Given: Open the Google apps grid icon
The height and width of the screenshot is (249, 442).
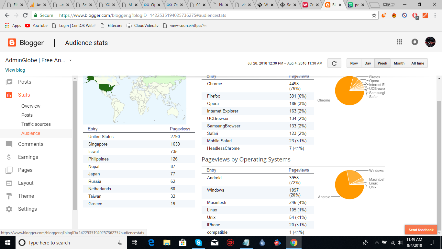Looking at the screenshot, I should [399, 42].
